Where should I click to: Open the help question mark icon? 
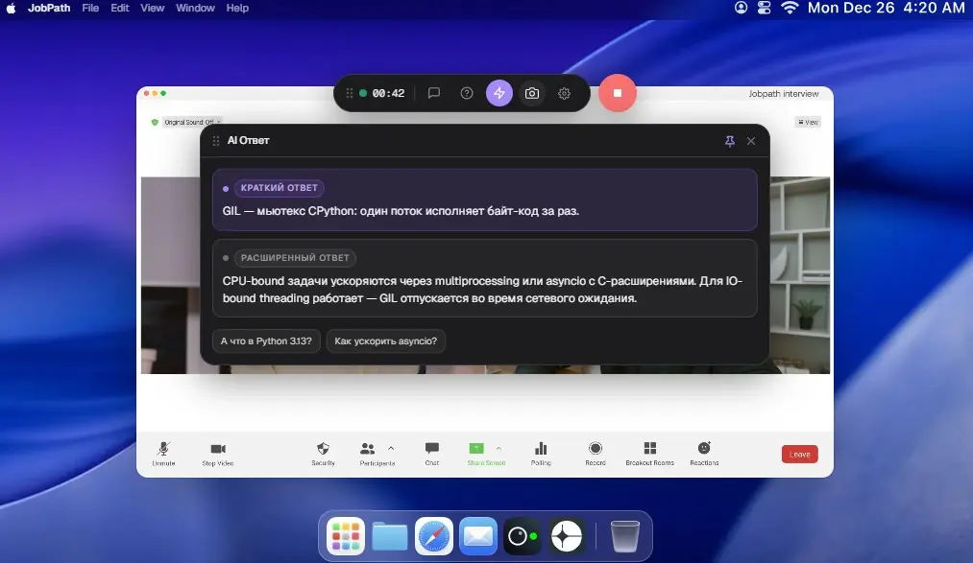click(x=467, y=93)
